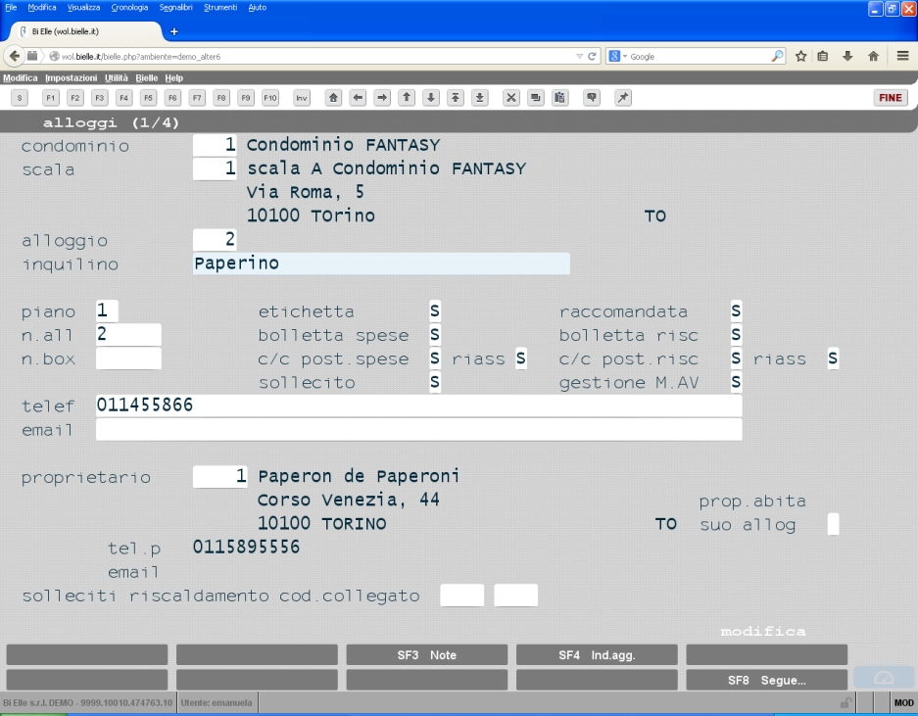This screenshot has width=918, height=716.
Task: Click the SF4 Ind.agg. button
Action: [597, 655]
